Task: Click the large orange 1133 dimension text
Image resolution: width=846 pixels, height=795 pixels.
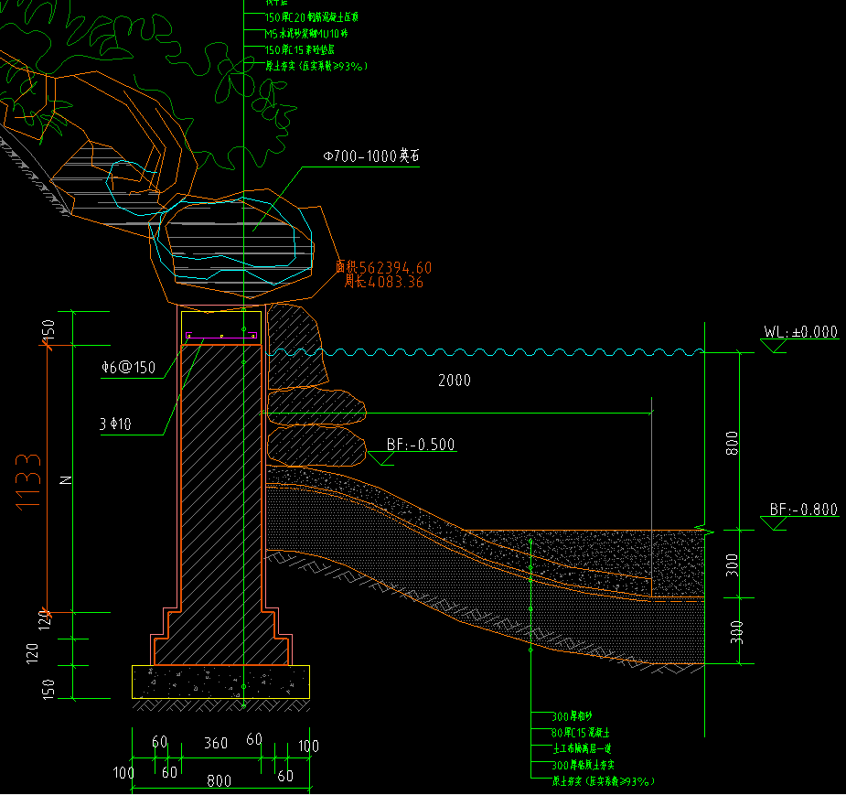Action: click(28, 482)
